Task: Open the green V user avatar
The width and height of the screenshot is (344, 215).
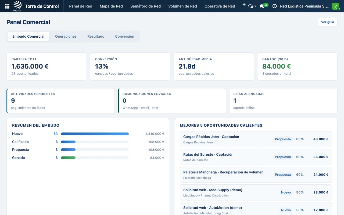Action: 336,6
